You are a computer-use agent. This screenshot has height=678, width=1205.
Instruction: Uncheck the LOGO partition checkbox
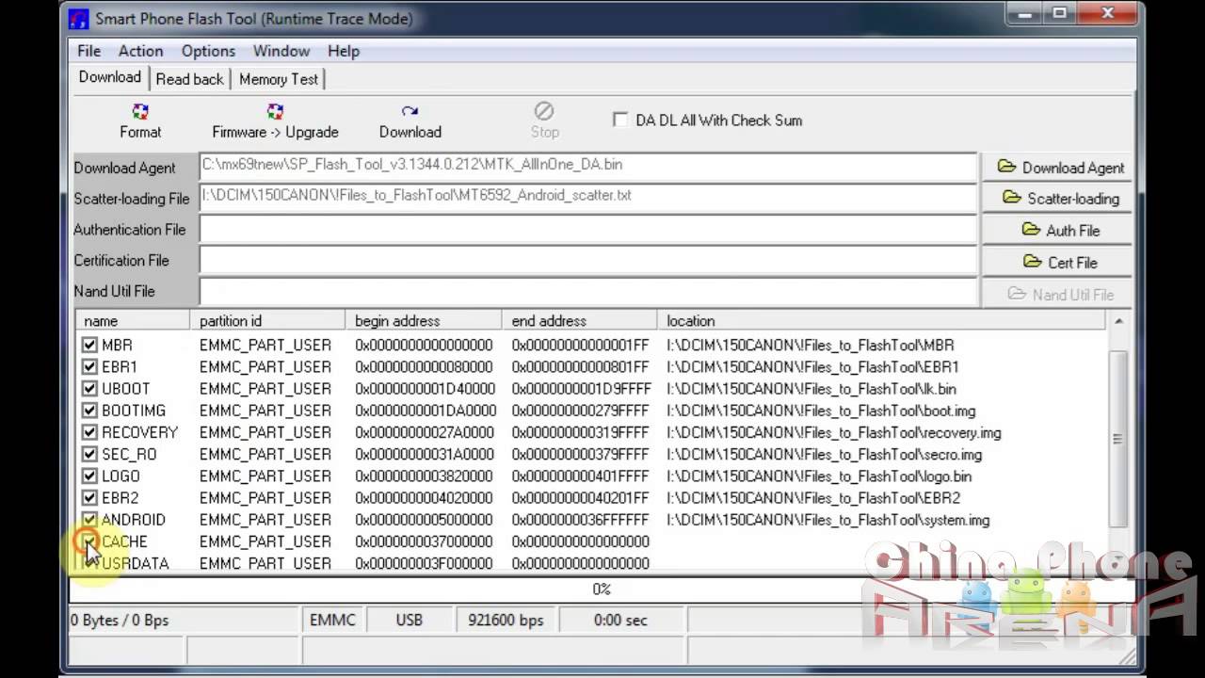pyautogui.click(x=89, y=476)
